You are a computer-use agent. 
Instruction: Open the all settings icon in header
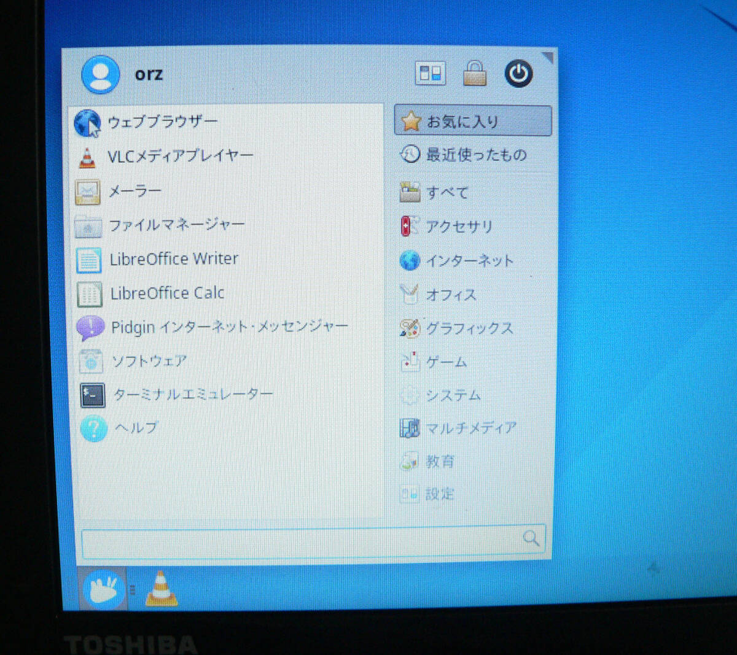[x=430, y=74]
